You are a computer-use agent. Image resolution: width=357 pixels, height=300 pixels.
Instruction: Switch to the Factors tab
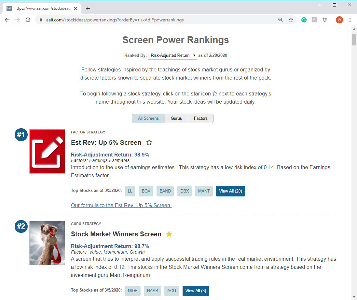(200, 118)
